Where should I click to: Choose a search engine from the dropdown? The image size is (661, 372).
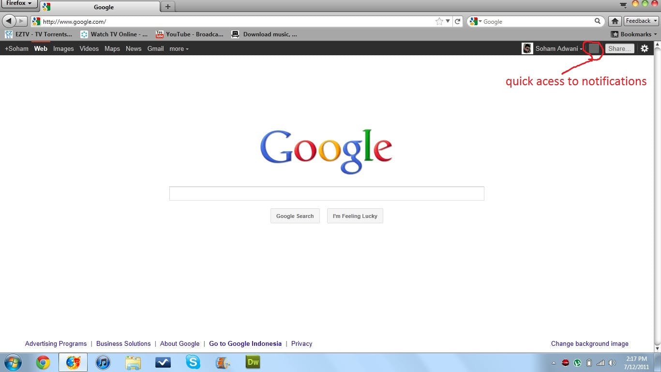coord(476,21)
